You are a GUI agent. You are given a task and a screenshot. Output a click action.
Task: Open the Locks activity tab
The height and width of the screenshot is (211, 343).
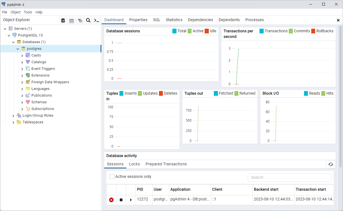coord(134,164)
